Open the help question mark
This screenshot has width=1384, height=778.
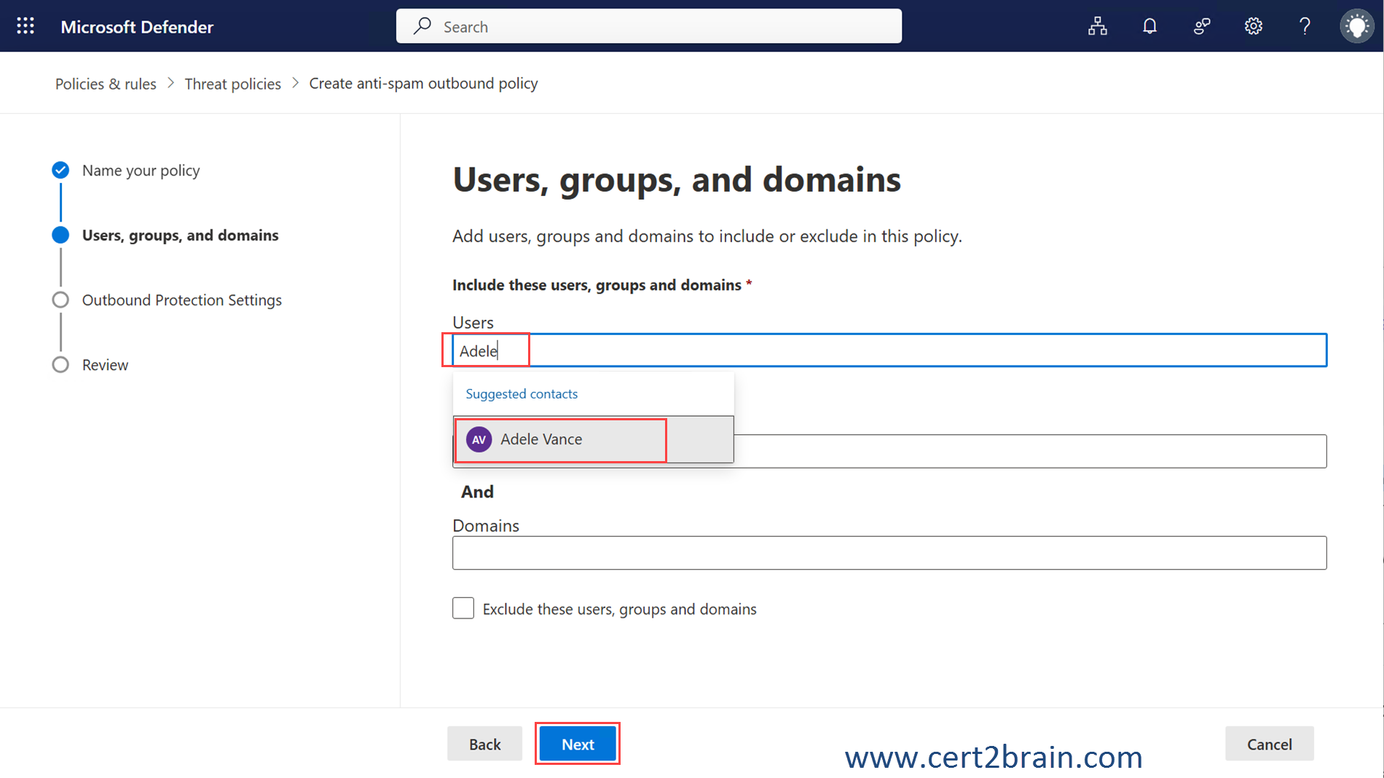point(1305,26)
